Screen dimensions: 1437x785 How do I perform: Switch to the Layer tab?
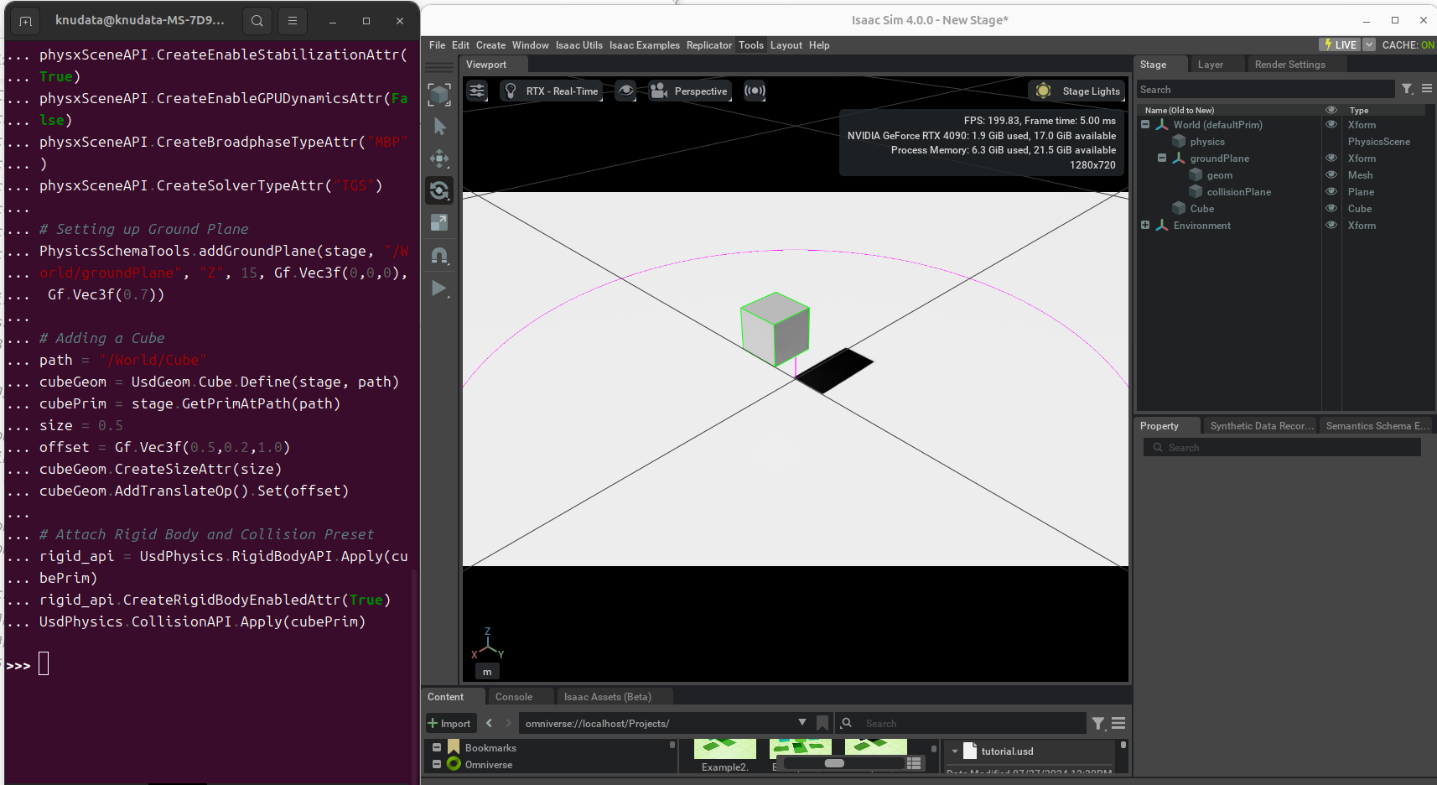click(1210, 64)
